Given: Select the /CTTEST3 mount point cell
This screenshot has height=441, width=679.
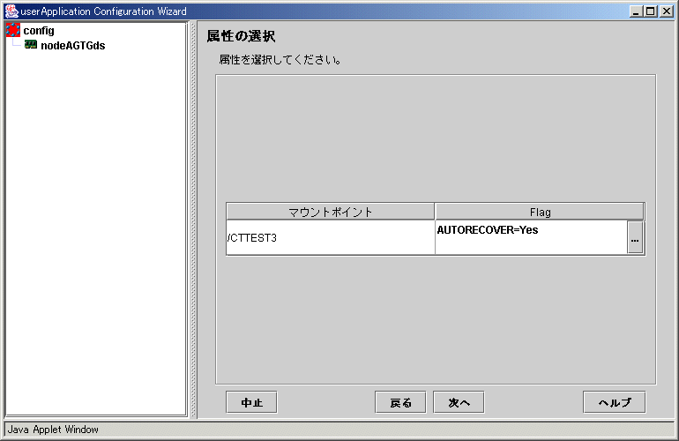Looking at the screenshot, I should click(x=331, y=237).
